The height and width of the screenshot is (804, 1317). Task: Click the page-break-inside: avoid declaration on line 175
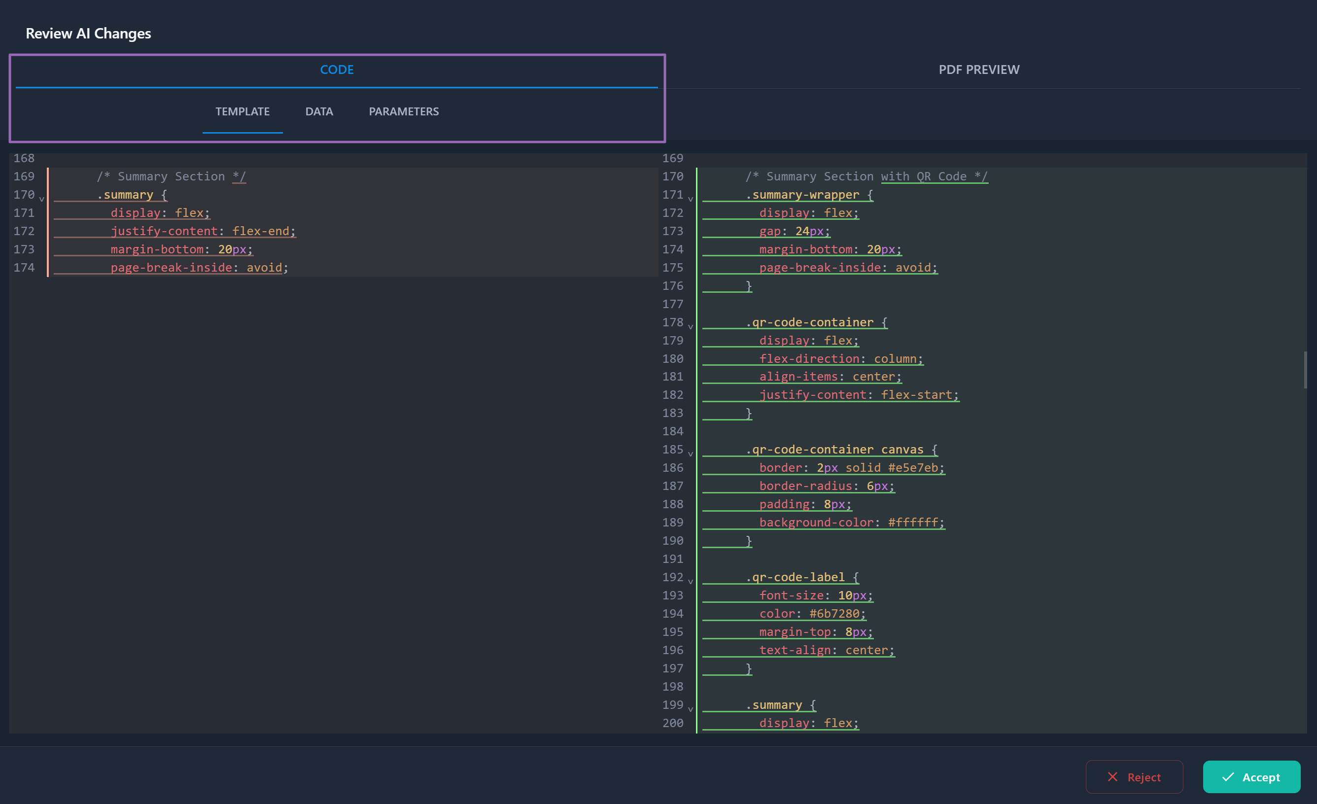(848, 267)
